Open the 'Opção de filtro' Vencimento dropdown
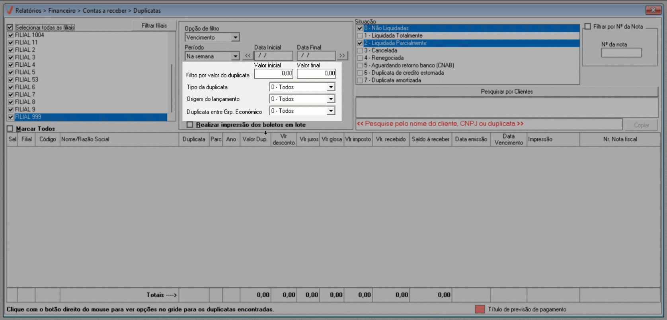 pos(235,37)
